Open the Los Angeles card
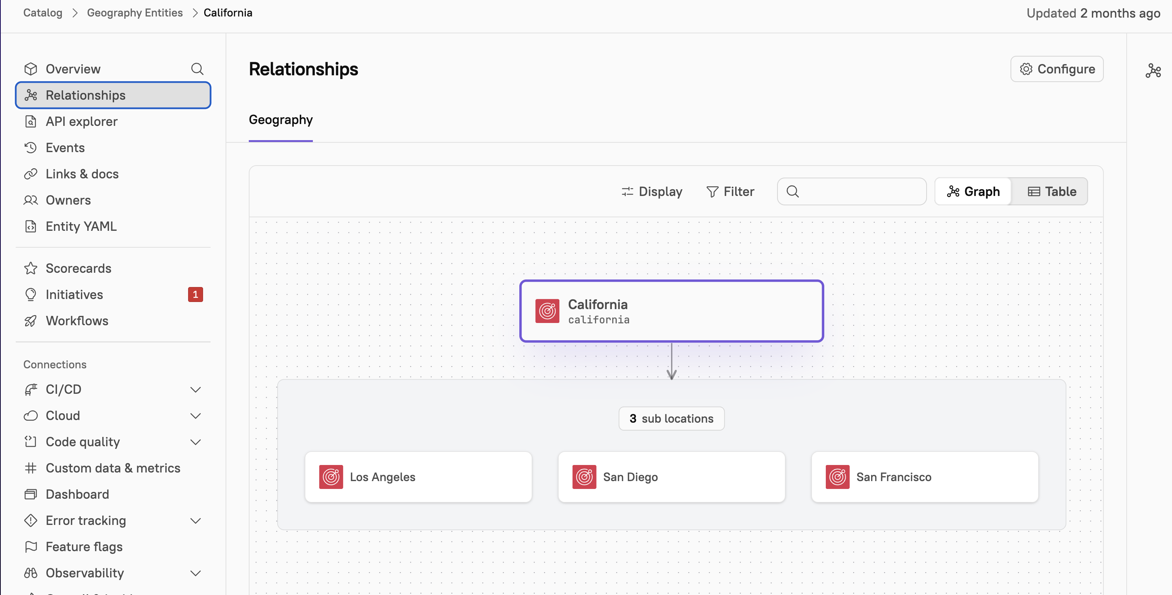1172x595 pixels. (x=418, y=477)
